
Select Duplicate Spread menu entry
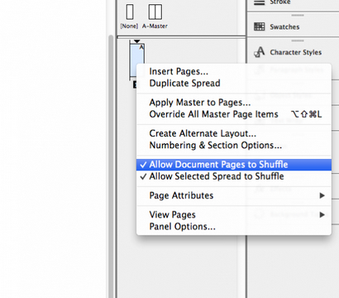[x=234, y=84]
